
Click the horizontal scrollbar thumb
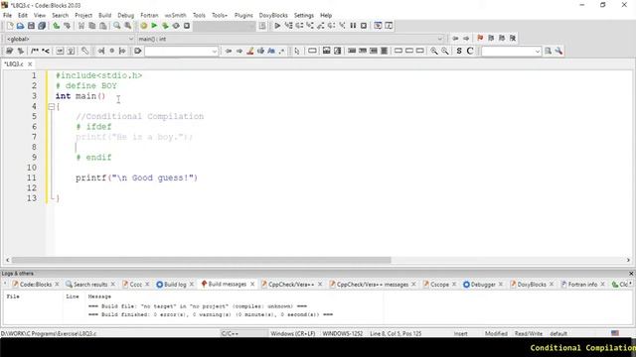(201, 260)
